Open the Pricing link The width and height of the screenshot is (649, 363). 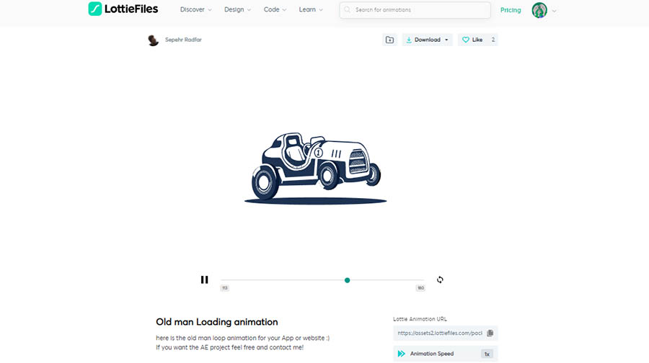pyautogui.click(x=511, y=10)
